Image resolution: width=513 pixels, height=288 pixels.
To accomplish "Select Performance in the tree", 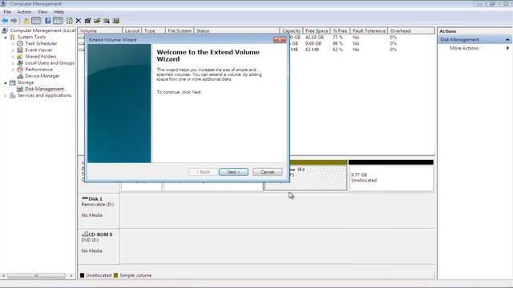I will click(38, 70).
